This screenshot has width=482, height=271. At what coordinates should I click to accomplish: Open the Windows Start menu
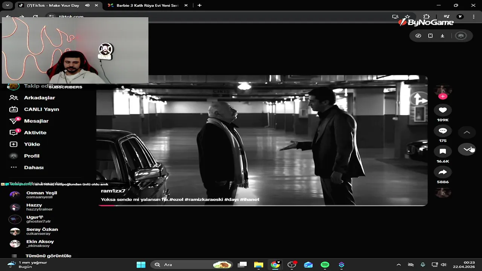[141, 265]
